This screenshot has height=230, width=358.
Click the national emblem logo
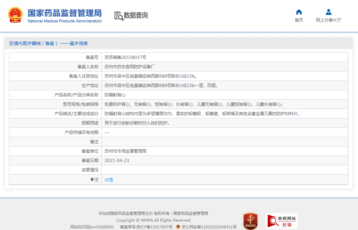tap(15, 15)
